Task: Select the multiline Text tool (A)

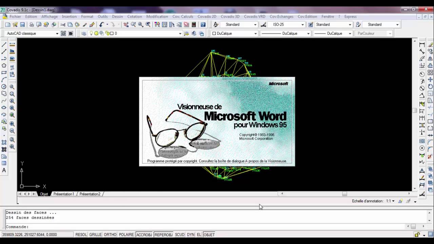Action: (4, 170)
